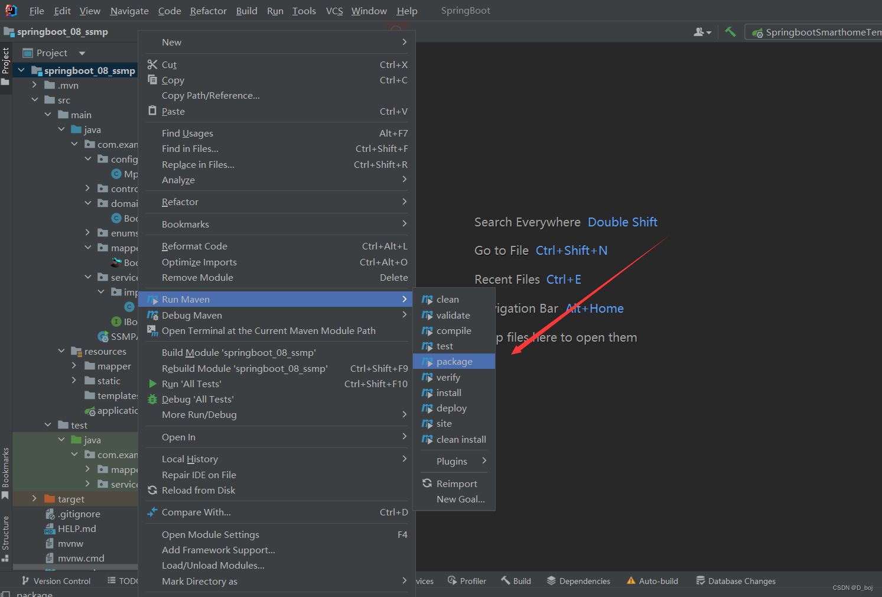Click the Cut scissors icon

(152, 64)
